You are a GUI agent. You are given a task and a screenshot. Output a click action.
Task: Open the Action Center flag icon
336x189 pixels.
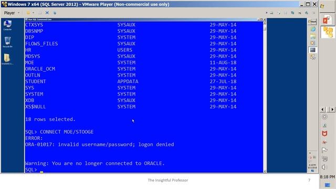coord(324,151)
